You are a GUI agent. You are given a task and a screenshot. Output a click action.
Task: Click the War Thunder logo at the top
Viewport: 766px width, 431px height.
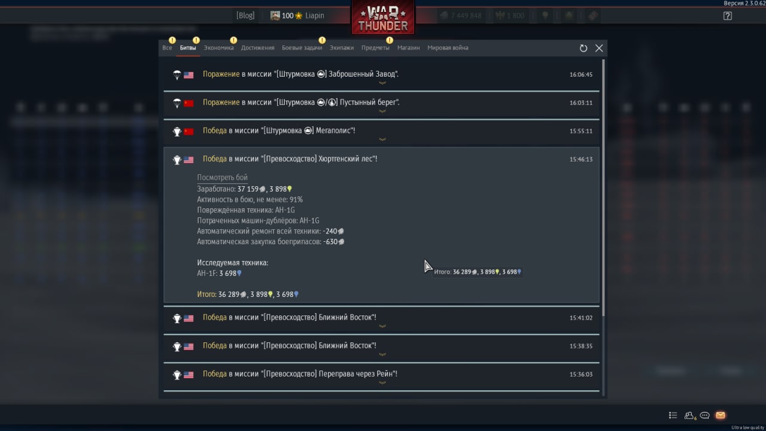pyautogui.click(x=383, y=17)
